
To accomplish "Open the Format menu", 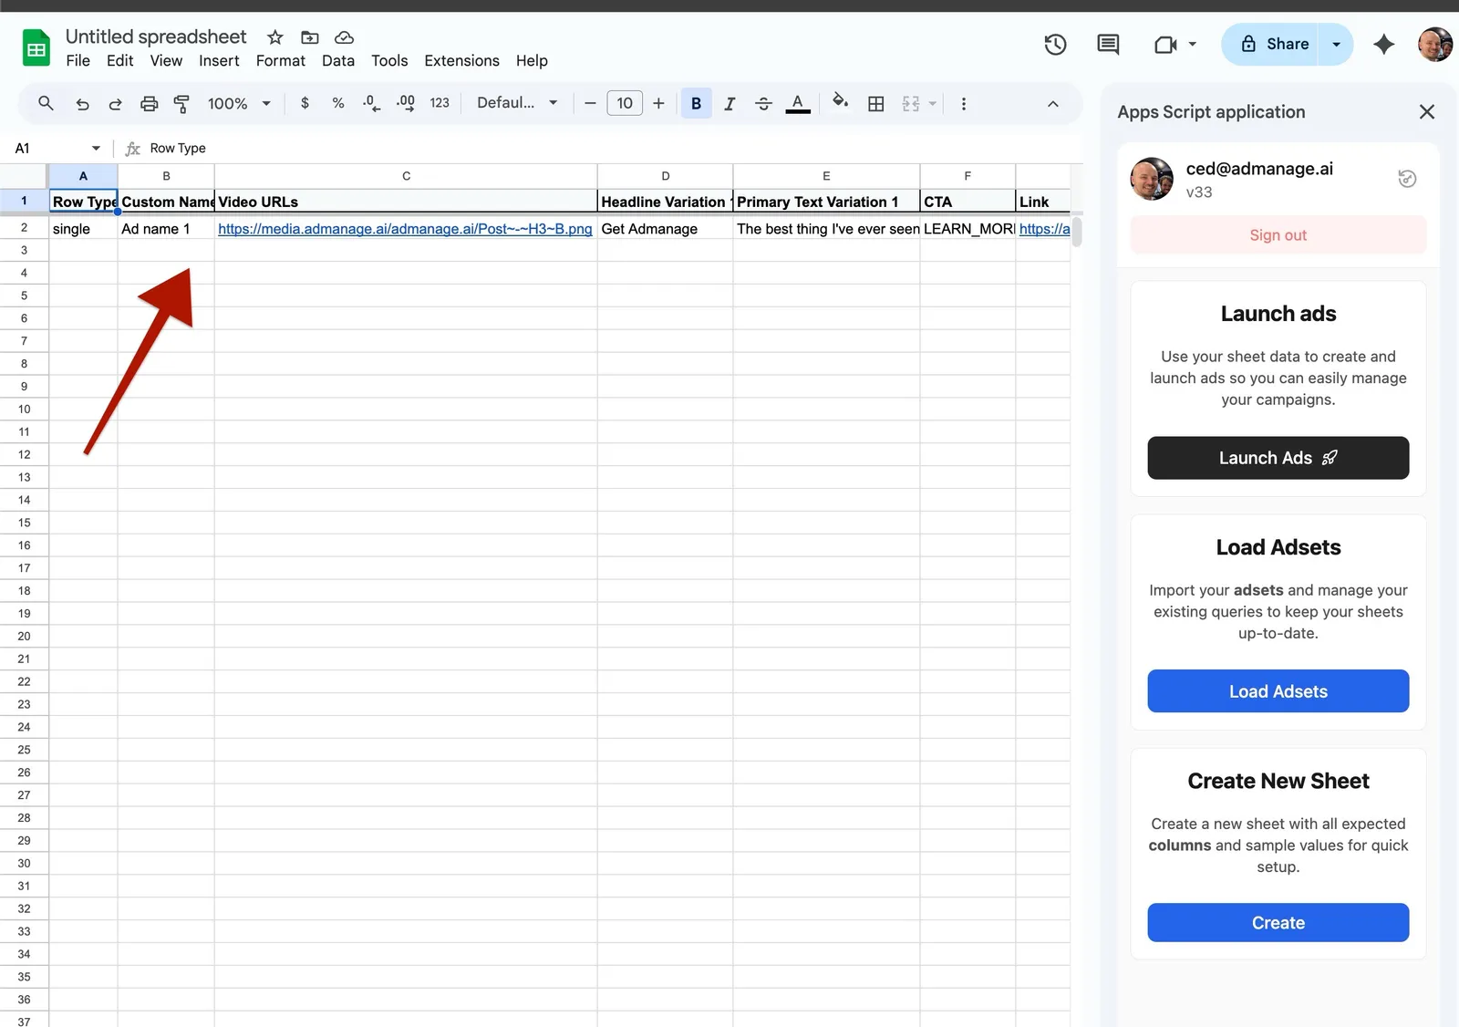I will pos(280,60).
